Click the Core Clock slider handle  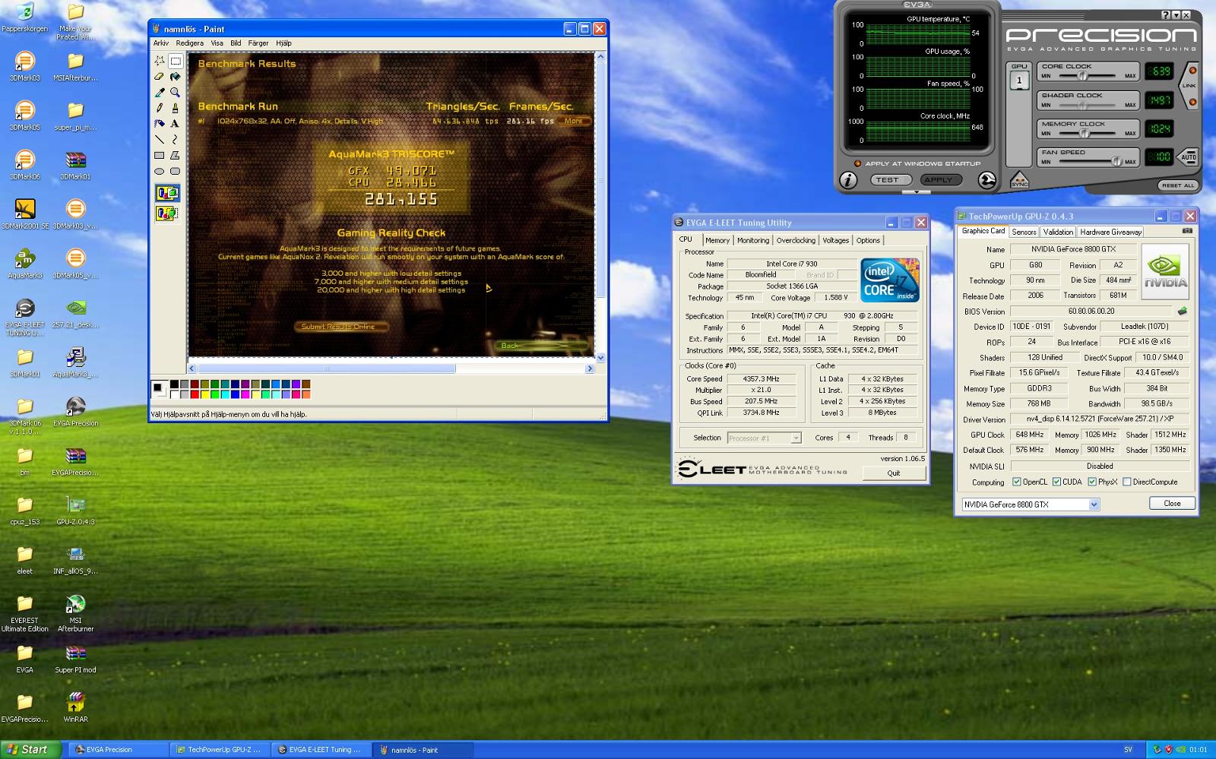[x=1084, y=75]
